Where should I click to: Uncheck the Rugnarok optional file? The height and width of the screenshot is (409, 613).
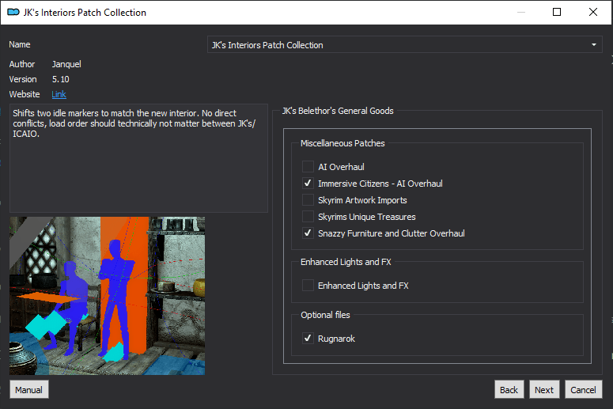coord(308,339)
